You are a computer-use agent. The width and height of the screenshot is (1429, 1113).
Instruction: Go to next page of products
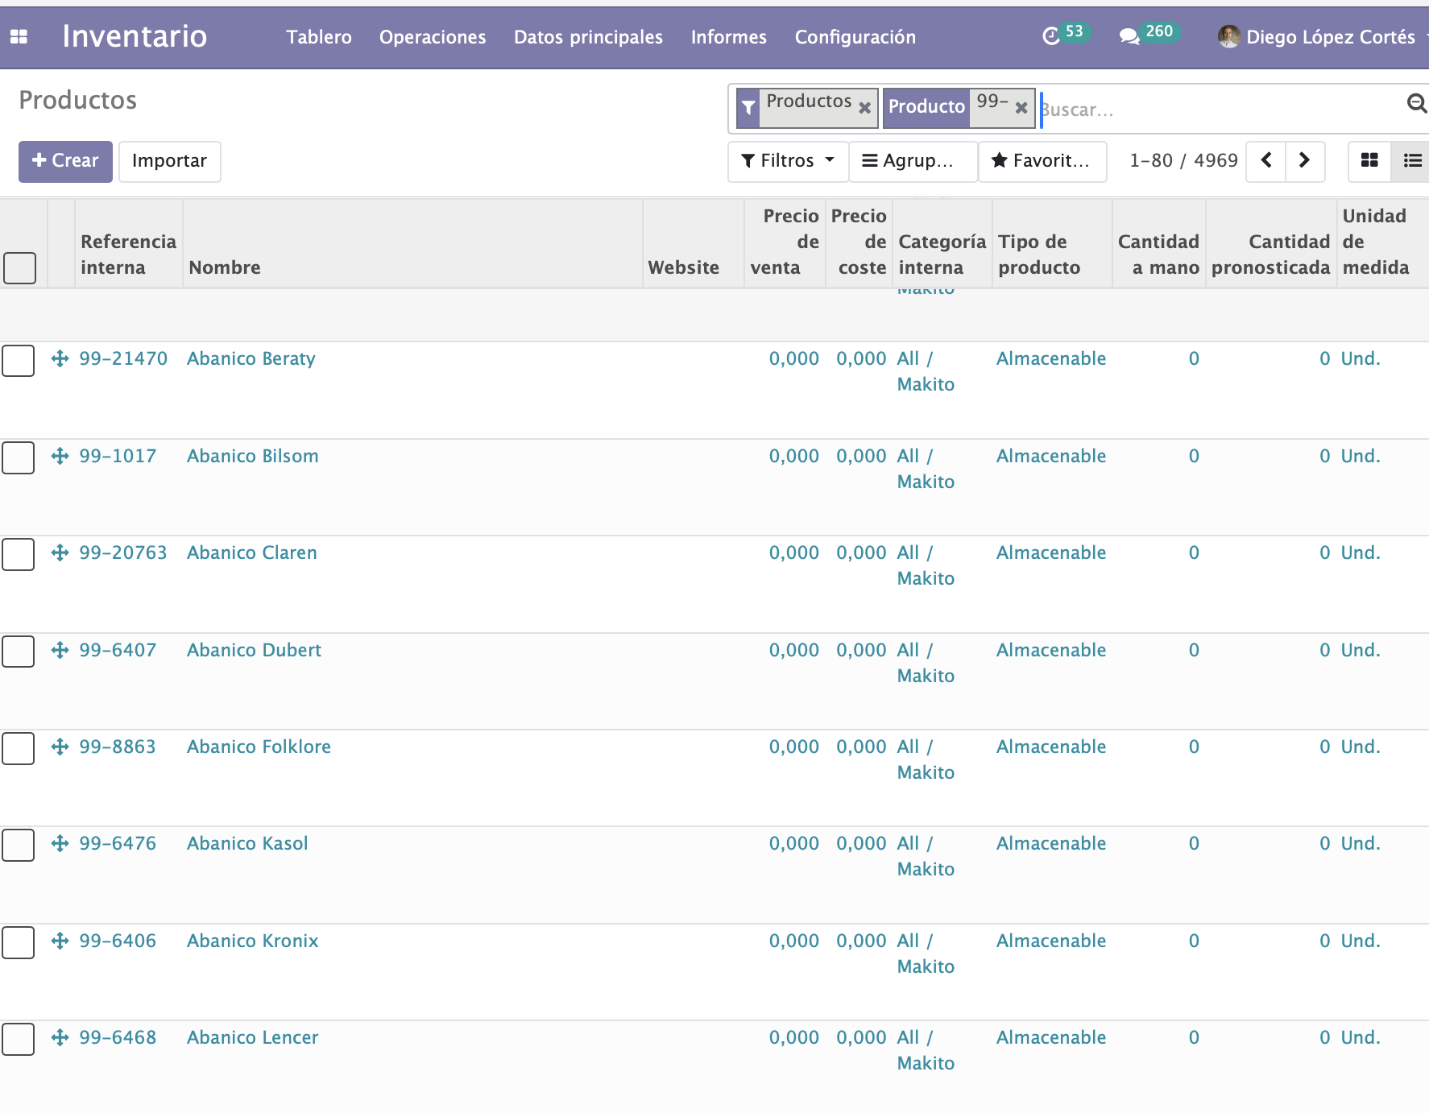tap(1304, 160)
